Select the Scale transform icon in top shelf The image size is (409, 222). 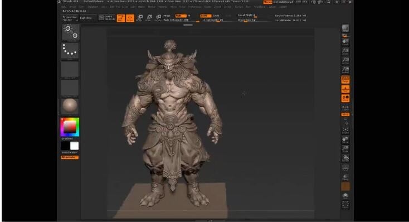pos(149,18)
